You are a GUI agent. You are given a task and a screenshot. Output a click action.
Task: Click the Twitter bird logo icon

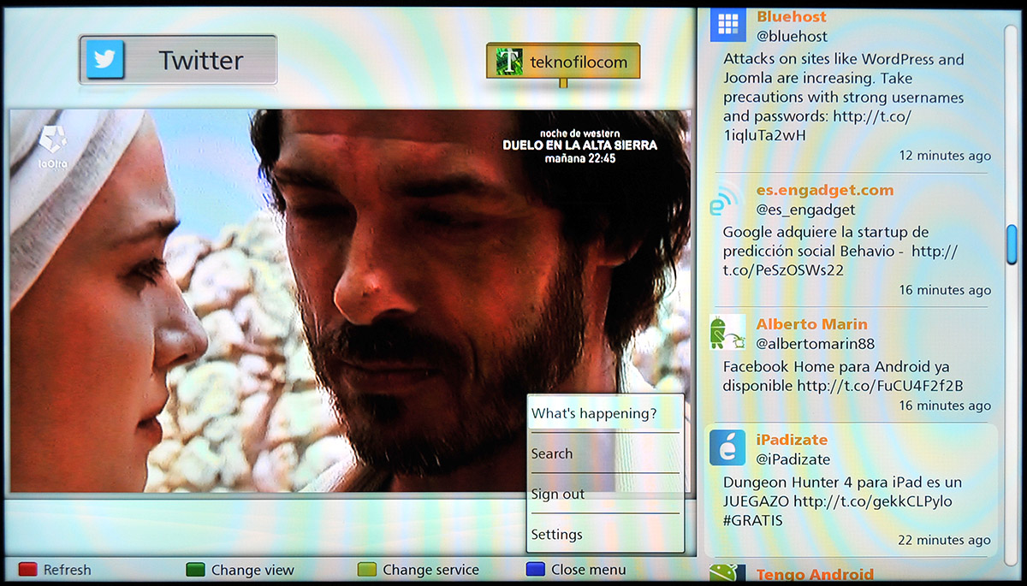pos(105,60)
